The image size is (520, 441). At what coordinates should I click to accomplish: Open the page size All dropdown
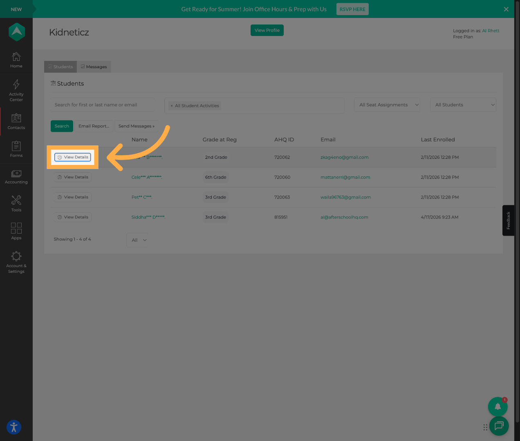[x=138, y=240]
